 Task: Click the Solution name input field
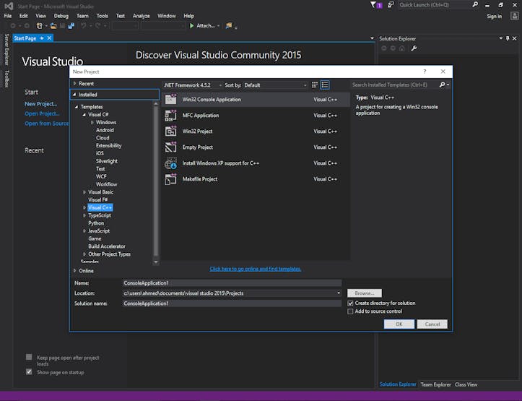pyautogui.click(x=232, y=303)
